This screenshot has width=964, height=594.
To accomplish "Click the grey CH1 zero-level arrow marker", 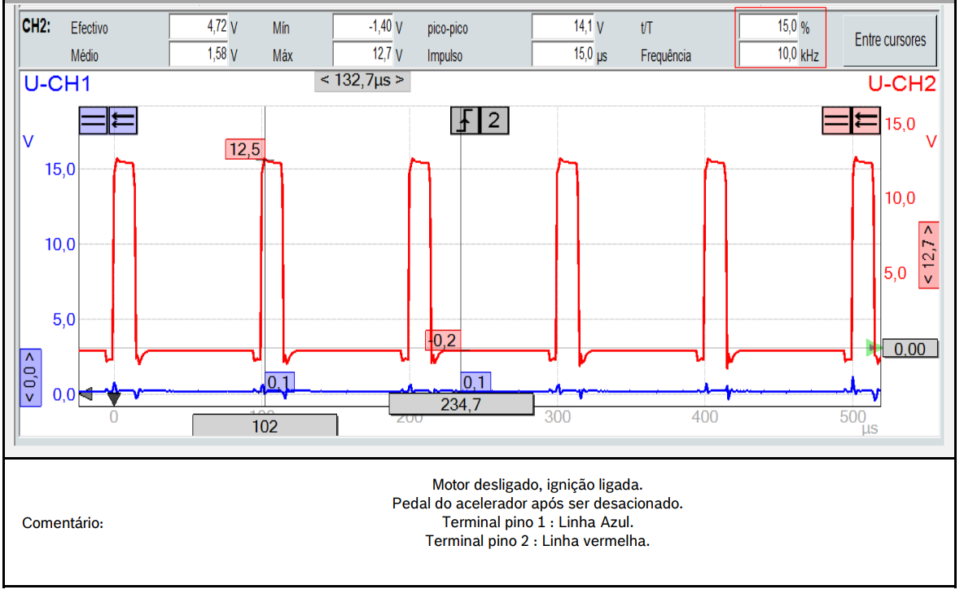I will point(86,393).
